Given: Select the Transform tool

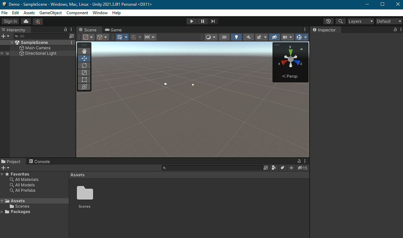Looking at the screenshot, I should coord(84,87).
